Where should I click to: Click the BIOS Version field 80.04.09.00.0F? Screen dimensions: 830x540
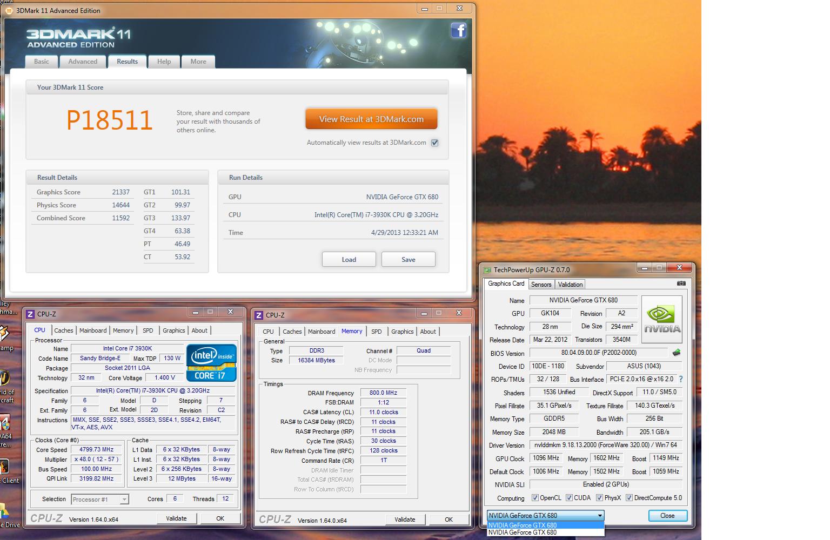(599, 353)
